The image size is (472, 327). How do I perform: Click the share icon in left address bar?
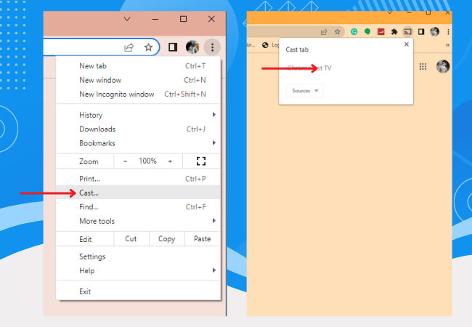[x=129, y=47]
